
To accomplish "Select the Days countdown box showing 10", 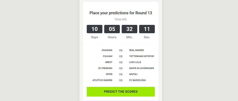I will click(x=94, y=29).
